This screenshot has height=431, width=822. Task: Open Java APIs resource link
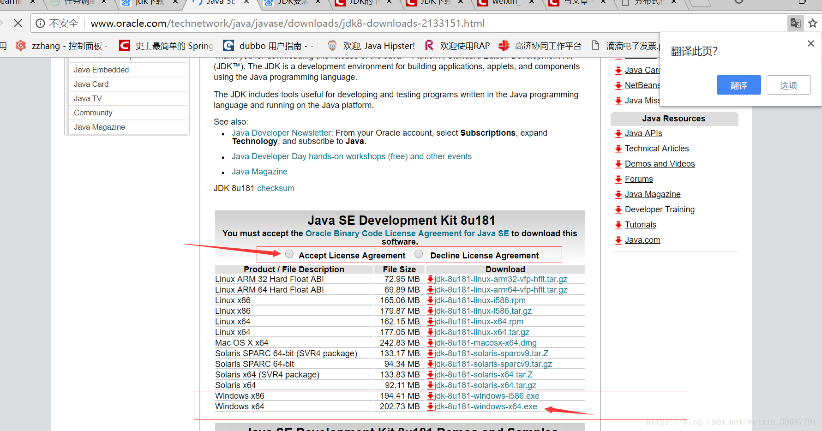tap(643, 133)
